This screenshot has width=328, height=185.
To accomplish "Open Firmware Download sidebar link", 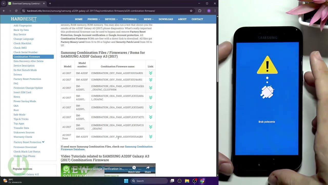I will click(25, 147).
